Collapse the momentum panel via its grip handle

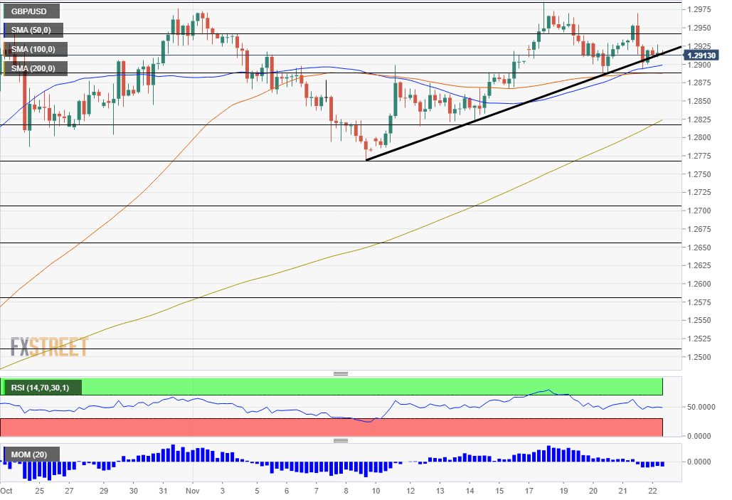341,440
